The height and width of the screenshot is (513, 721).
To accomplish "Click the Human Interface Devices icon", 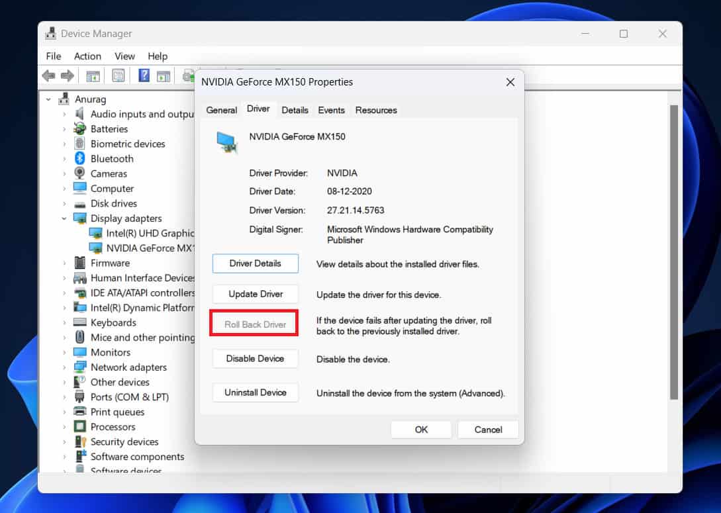I will tap(79, 277).
